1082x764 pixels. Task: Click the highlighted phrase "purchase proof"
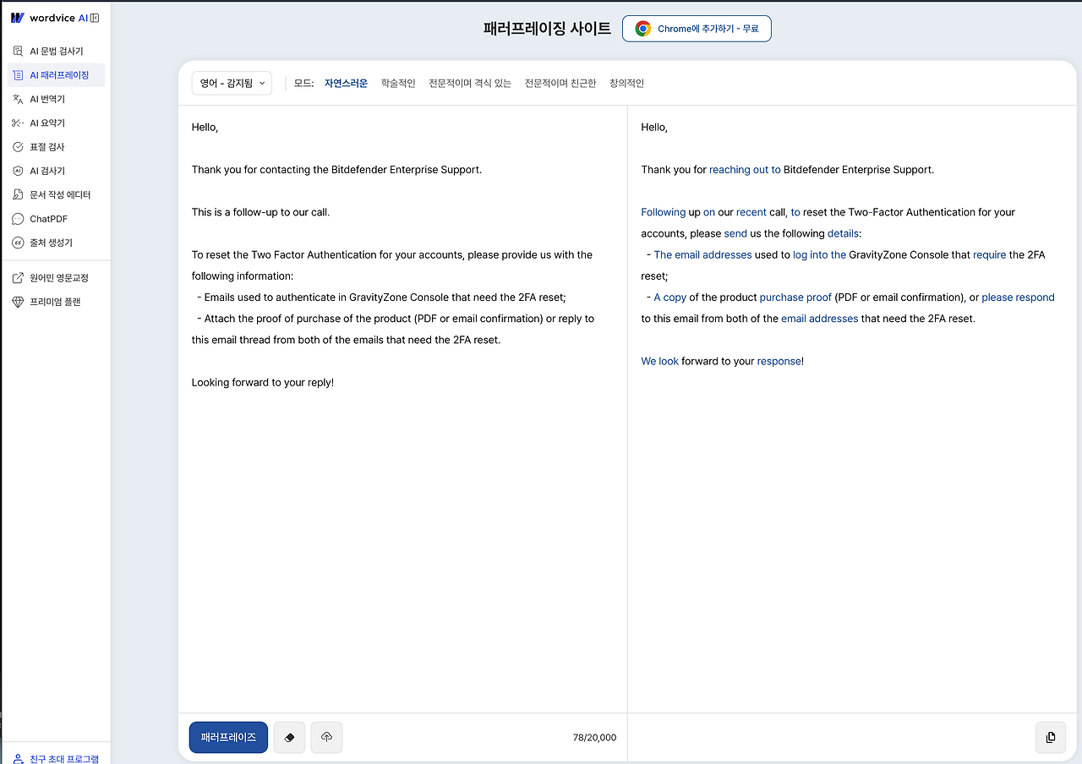click(x=795, y=297)
